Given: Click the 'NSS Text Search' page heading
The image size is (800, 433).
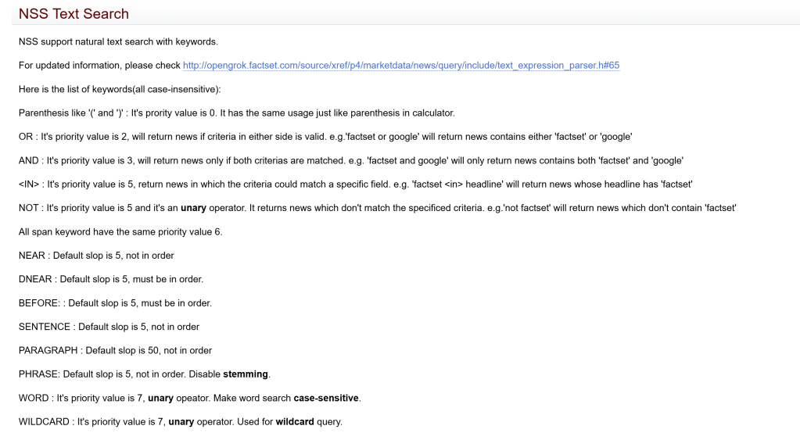Looking at the screenshot, I should click(x=74, y=14).
